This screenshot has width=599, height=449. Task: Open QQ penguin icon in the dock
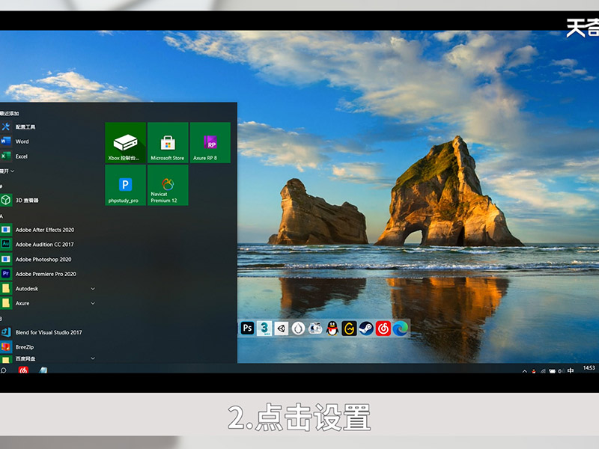(332, 329)
